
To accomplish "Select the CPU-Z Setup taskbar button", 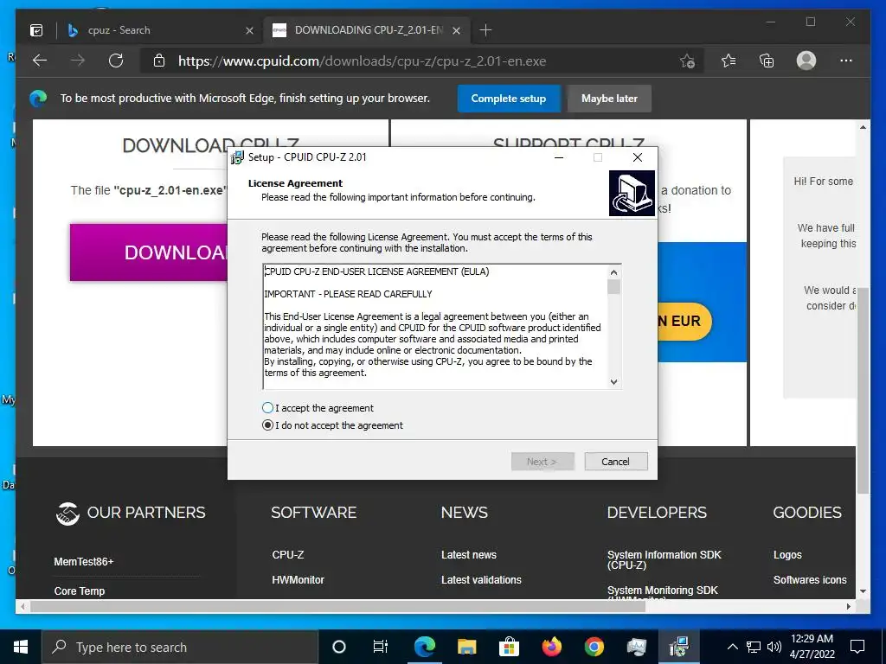I will coord(678,647).
